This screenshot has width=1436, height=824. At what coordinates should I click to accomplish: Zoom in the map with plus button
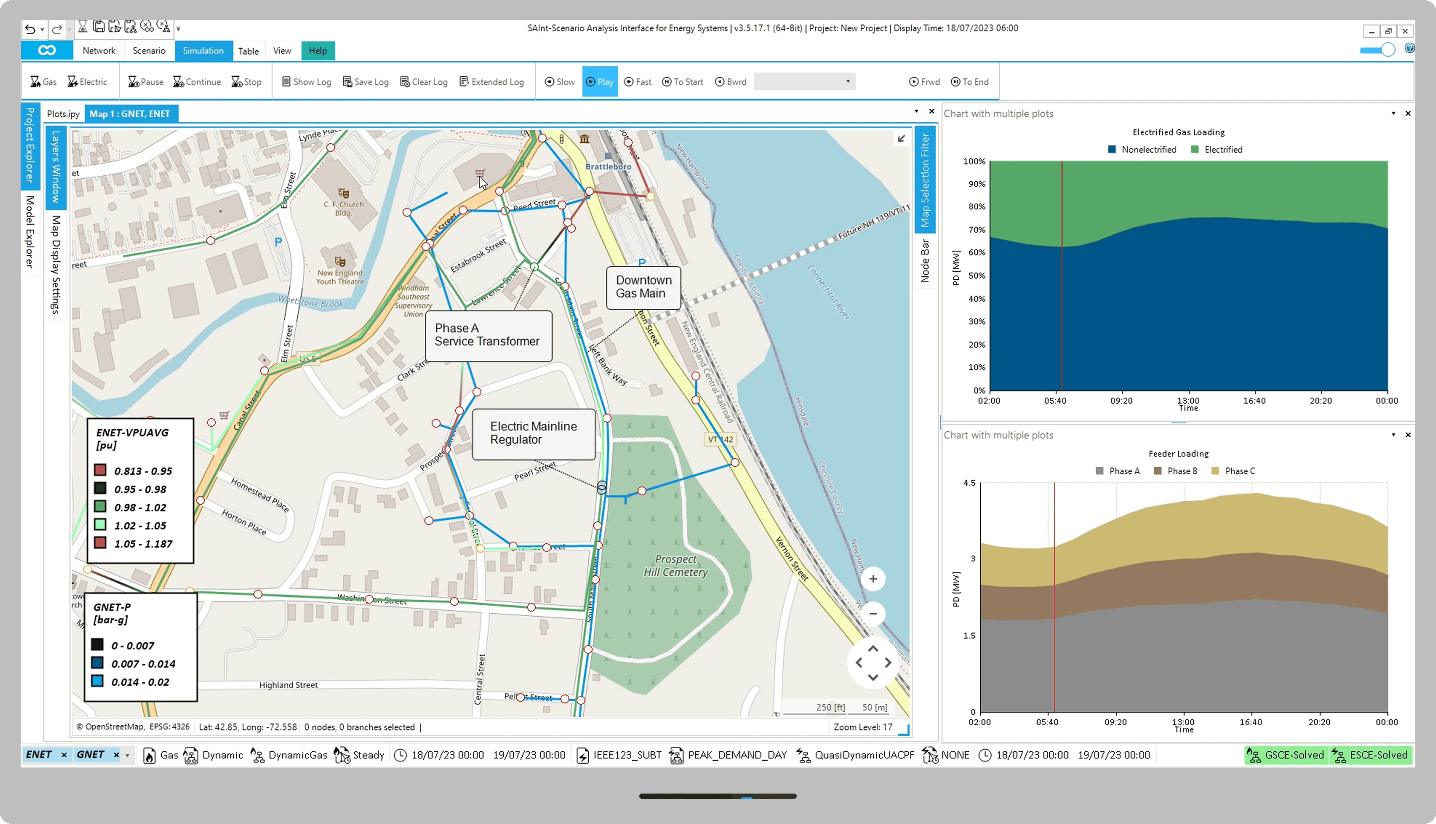click(x=873, y=579)
